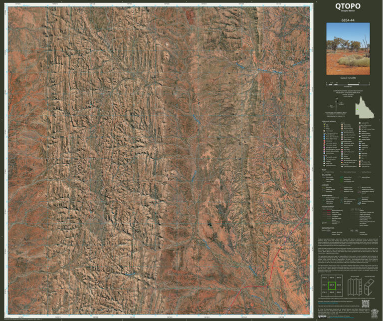Click the Museum legend icon
This screenshot has height=321, width=383.
point(342,154)
